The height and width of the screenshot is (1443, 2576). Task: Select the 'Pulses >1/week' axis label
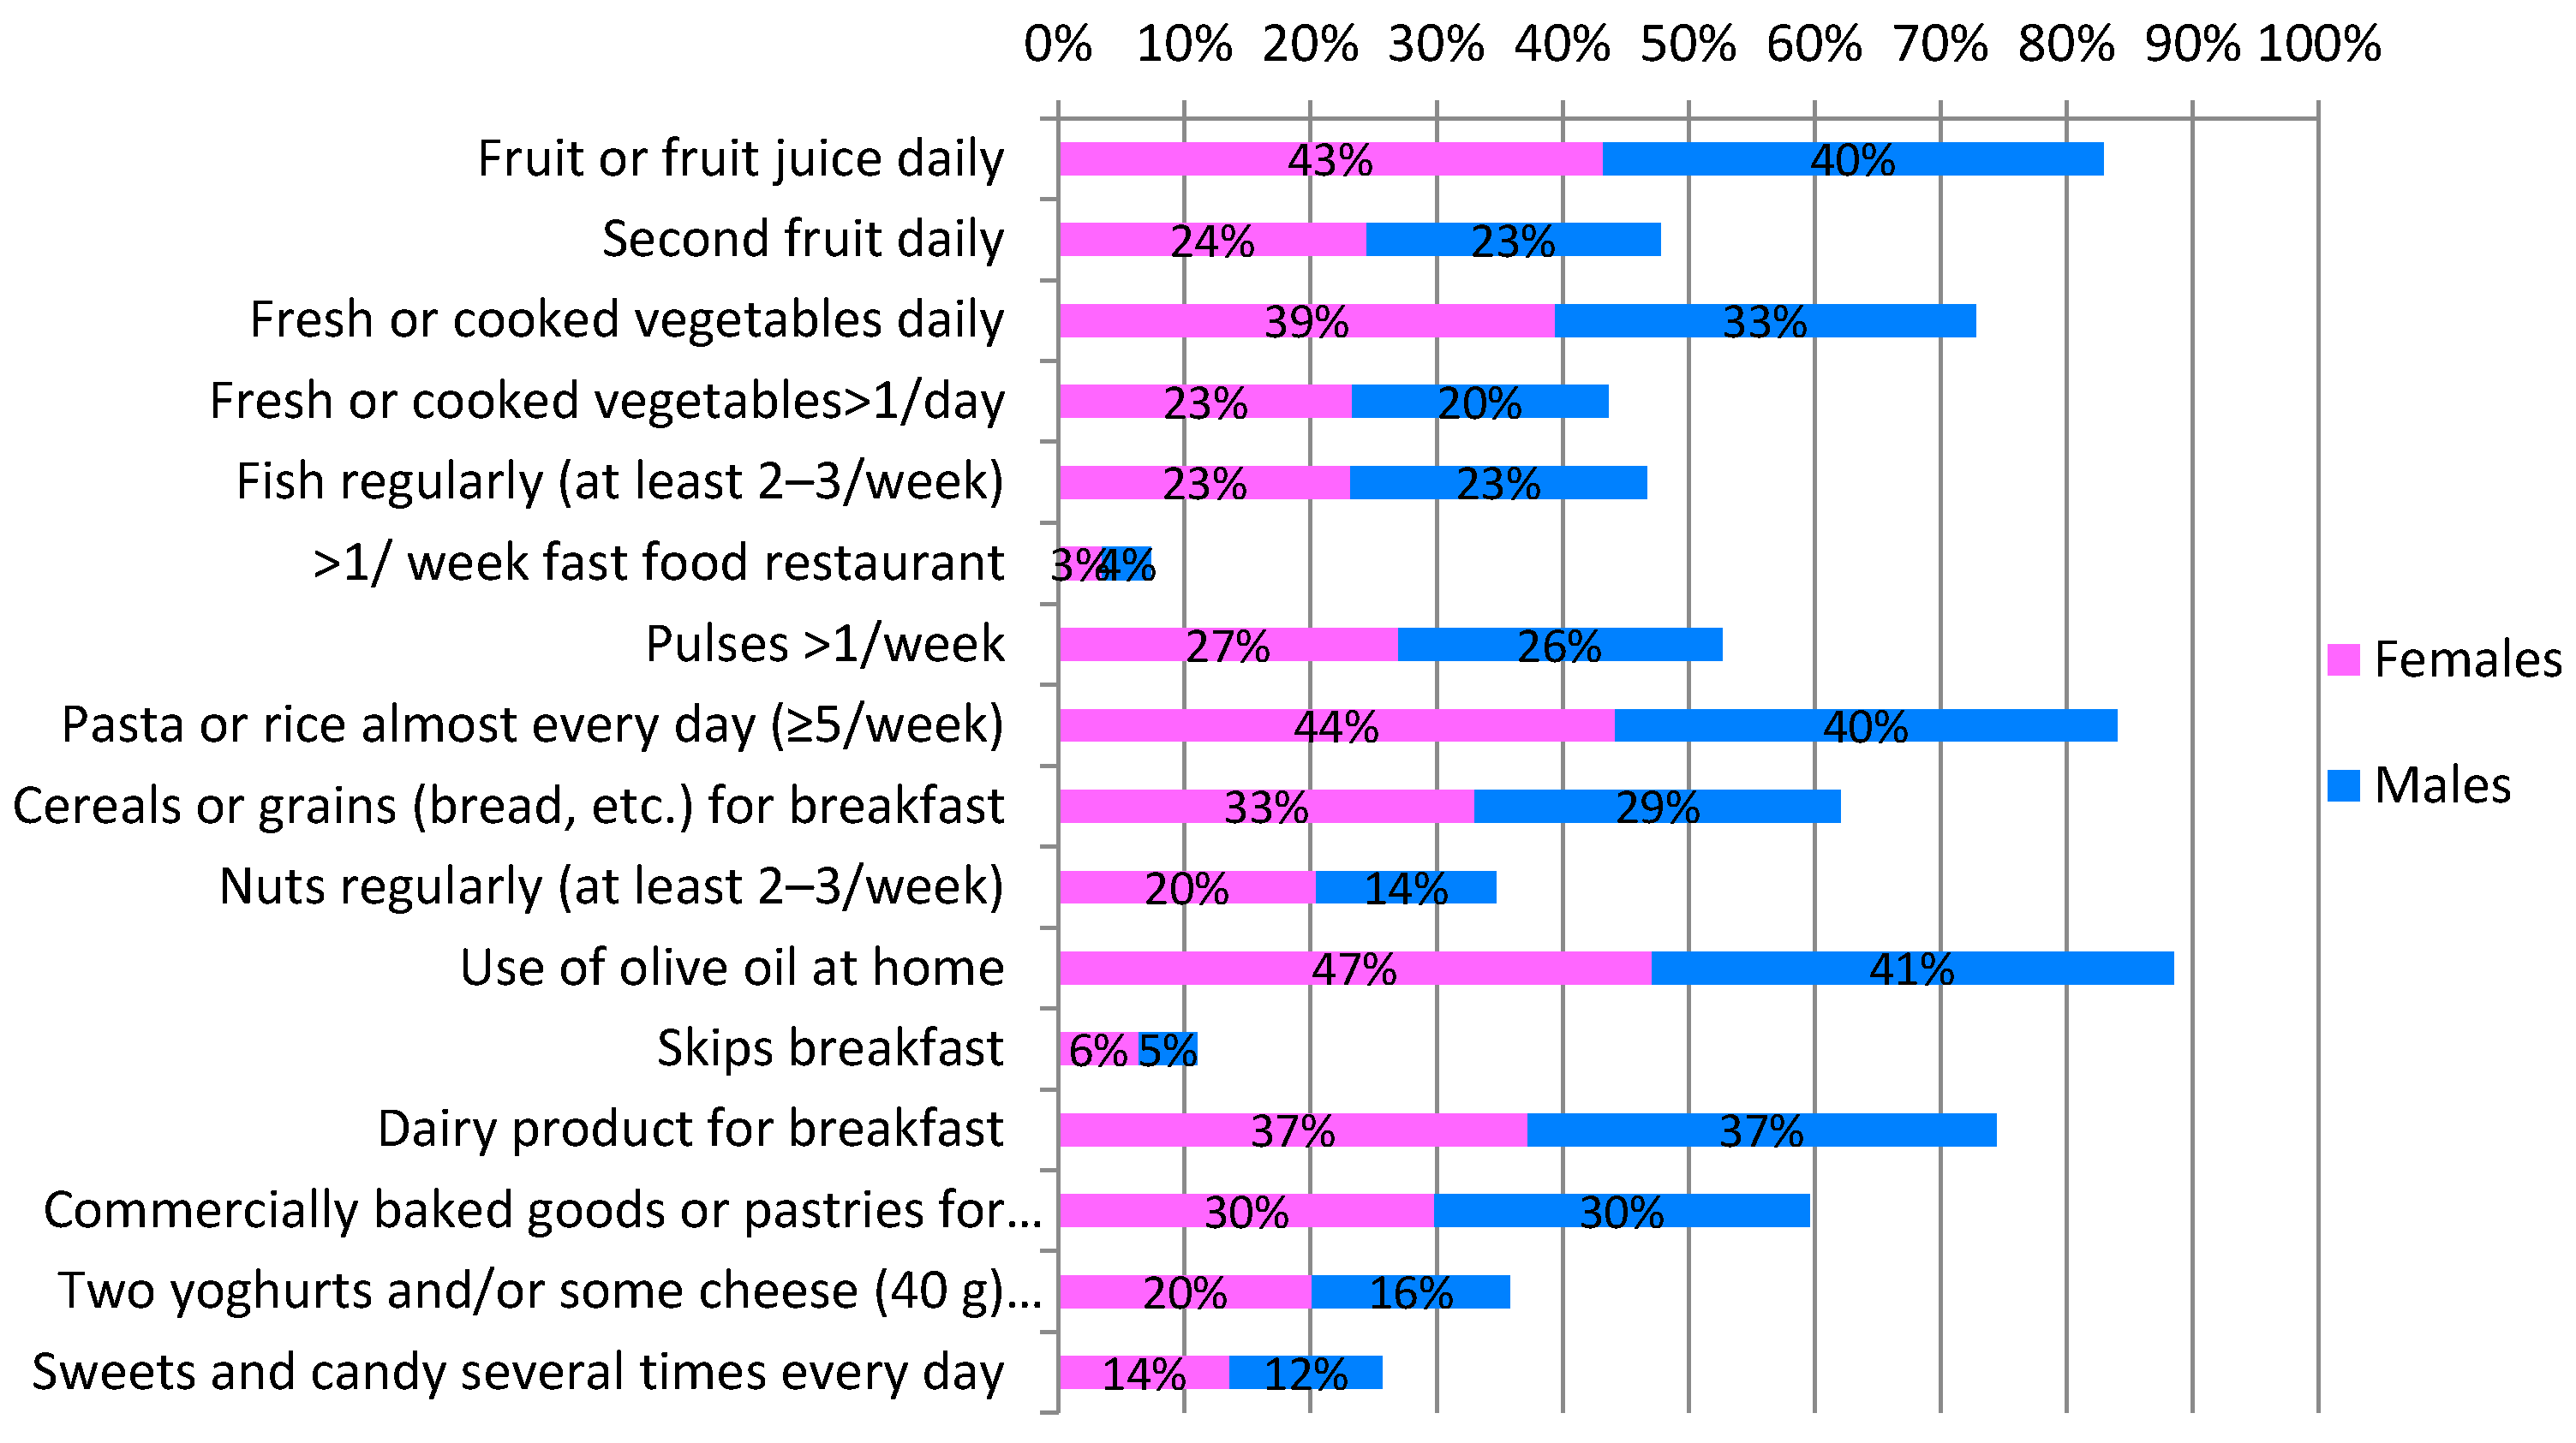(824, 644)
